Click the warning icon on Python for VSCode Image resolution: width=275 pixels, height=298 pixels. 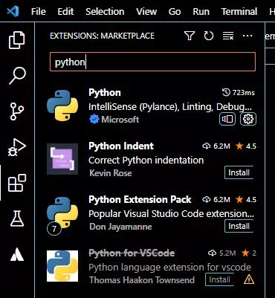tap(249, 280)
